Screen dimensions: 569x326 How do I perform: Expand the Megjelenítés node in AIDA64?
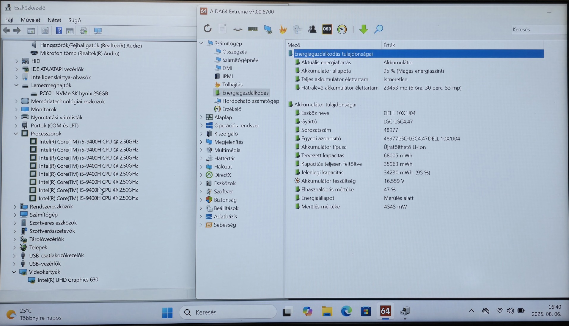click(x=201, y=142)
